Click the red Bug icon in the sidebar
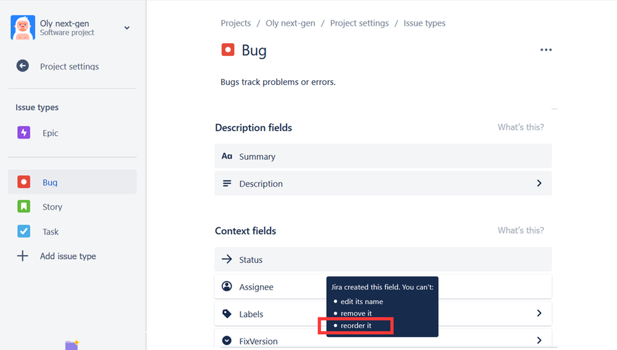 pos(23,182)
